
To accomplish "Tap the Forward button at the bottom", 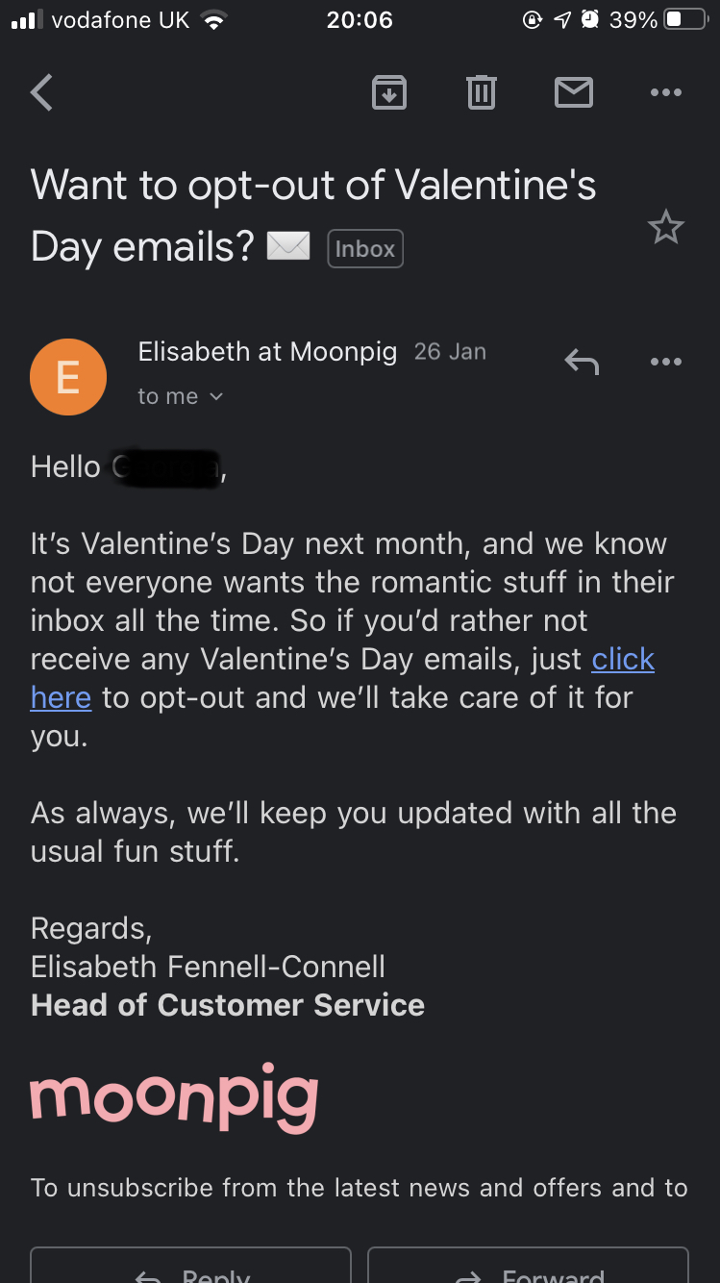I will pyautogui.click(x=529, y=1266).
